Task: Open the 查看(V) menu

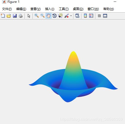Action: [x=36, y=9]
